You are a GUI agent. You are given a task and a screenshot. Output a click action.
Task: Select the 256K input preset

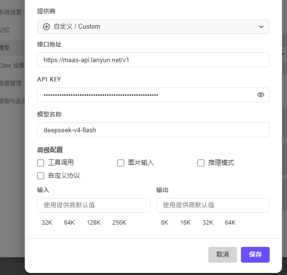coord(119,223)
